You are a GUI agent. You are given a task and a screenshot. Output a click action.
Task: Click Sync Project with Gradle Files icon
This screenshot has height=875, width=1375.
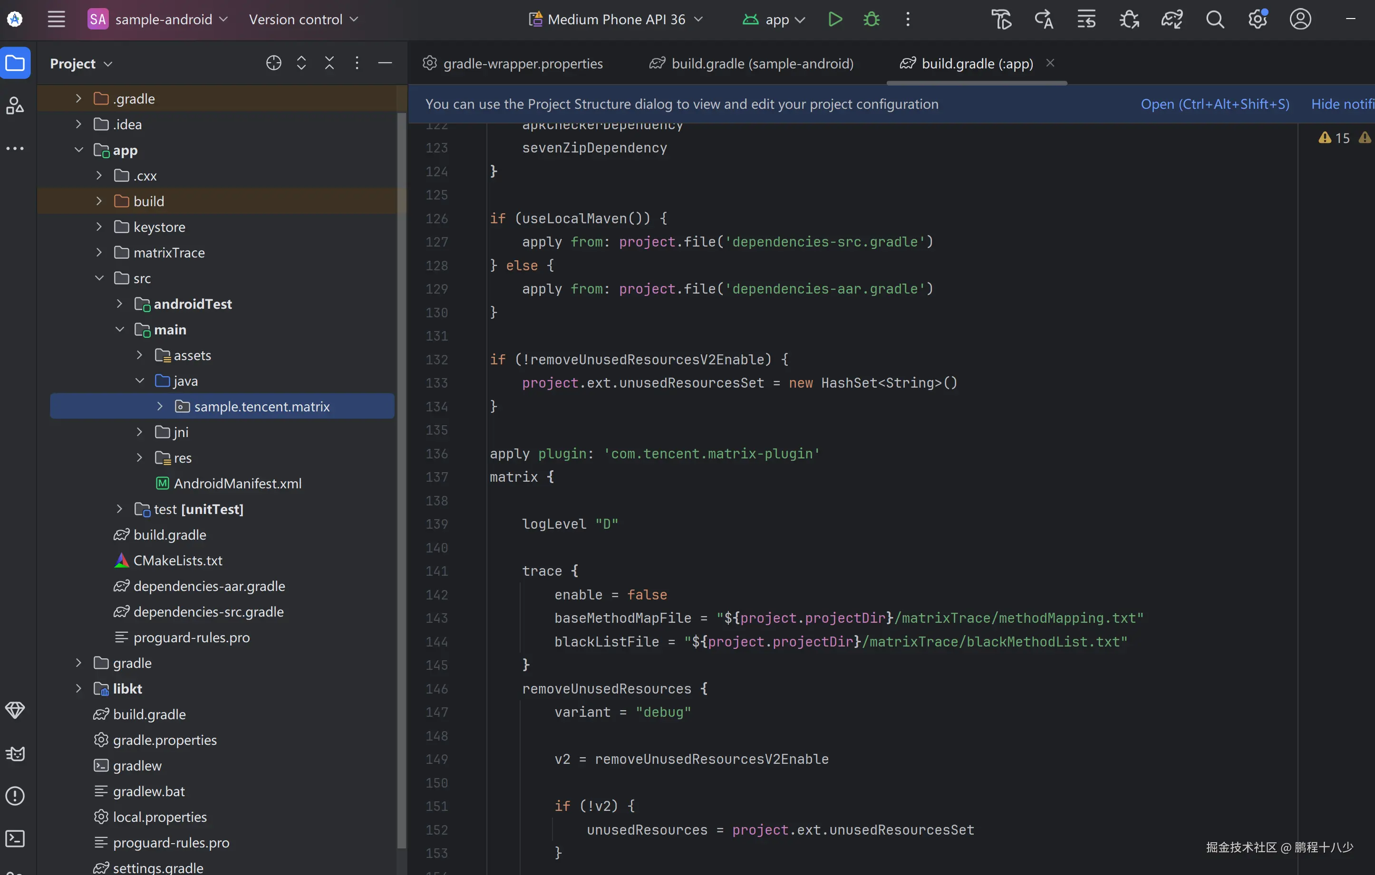pos(1172,19)
